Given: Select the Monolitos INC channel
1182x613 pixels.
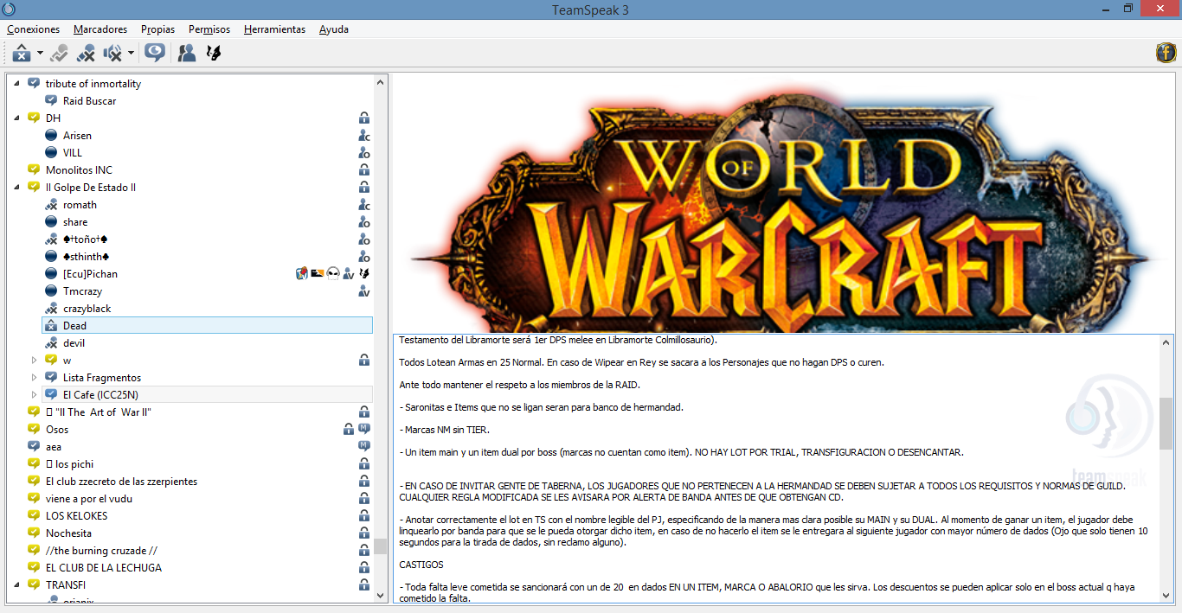Looking at the screenshot, I should click(79, 170).
